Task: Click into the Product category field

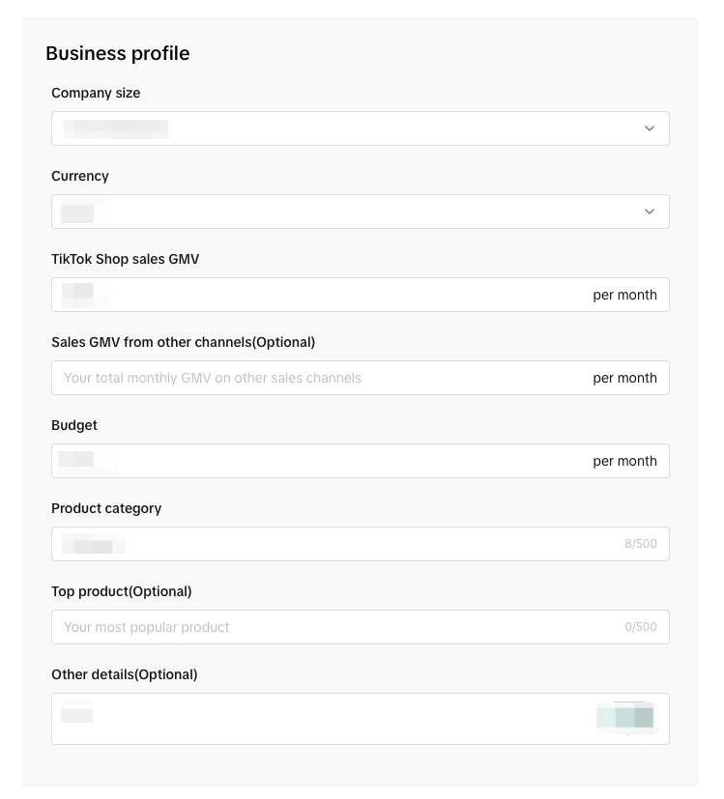Action: pos(329,544)
